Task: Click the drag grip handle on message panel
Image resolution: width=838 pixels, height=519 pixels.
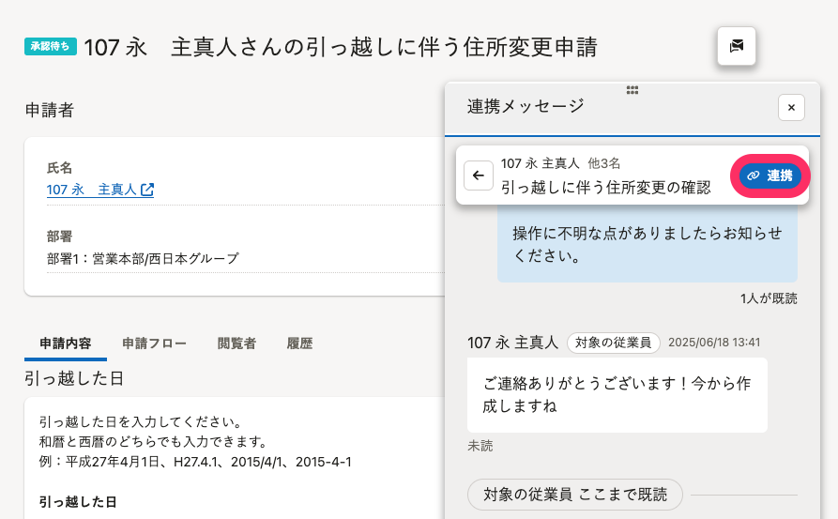Action: [x=632, y=90]
